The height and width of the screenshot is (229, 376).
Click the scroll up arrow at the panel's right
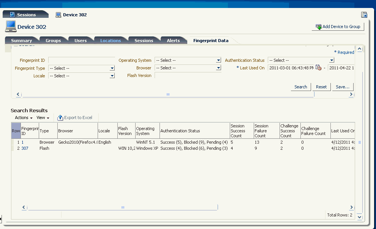tap(359, 49)
